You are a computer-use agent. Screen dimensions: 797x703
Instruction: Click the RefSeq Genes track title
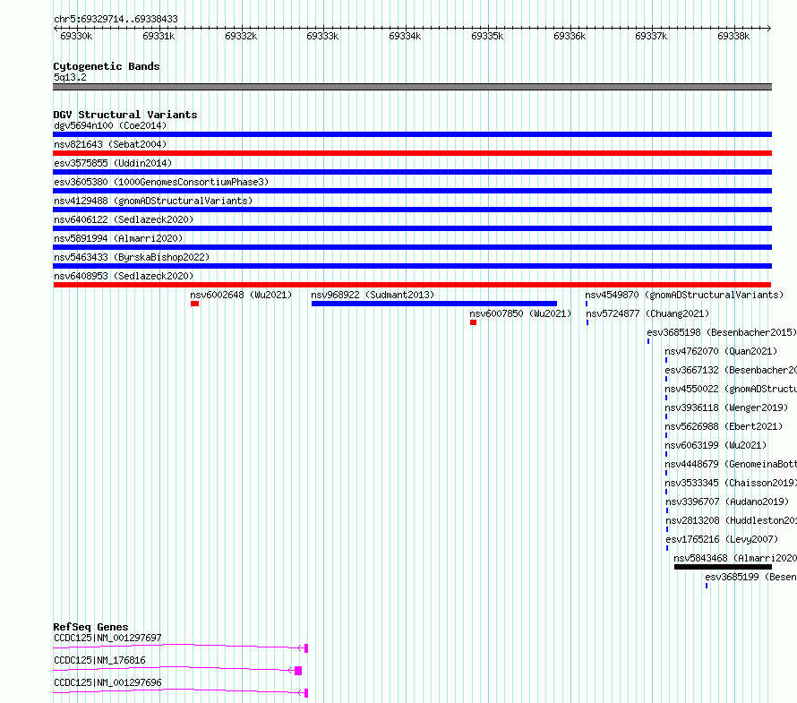click(x=90, y=627)
